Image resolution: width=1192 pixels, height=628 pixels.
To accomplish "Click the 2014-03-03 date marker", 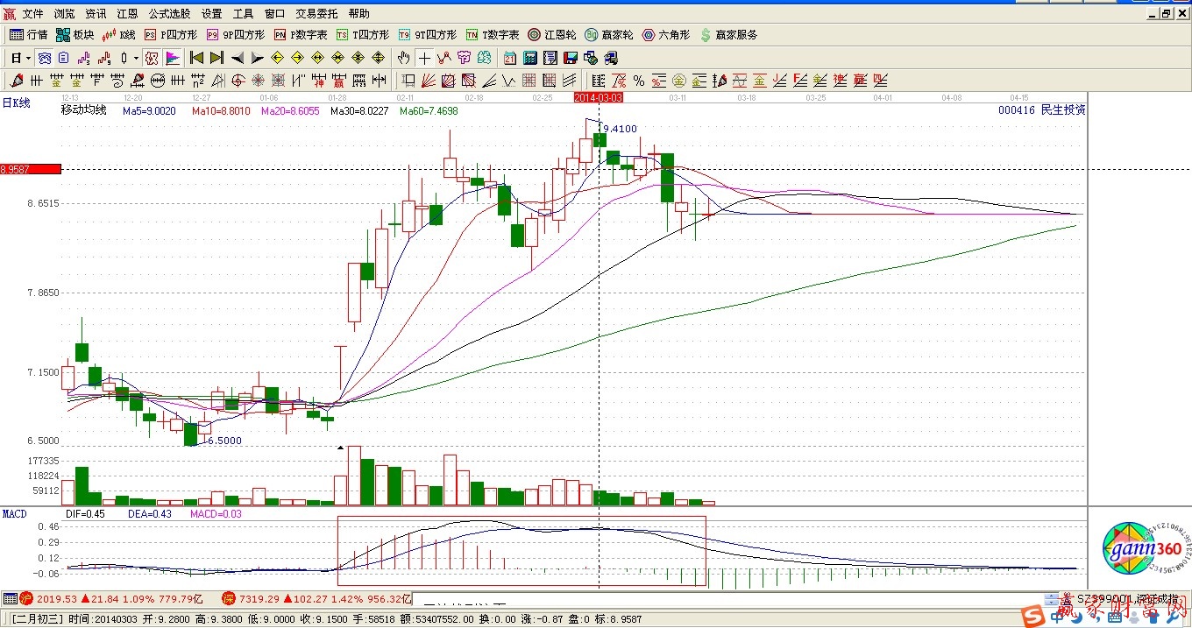I will 598,97.
